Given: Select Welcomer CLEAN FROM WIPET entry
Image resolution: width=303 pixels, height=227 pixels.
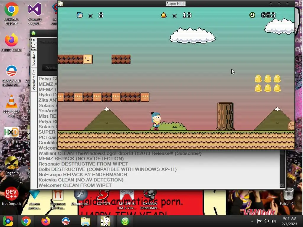Looking at the screenshot, I should click(75, 185).
